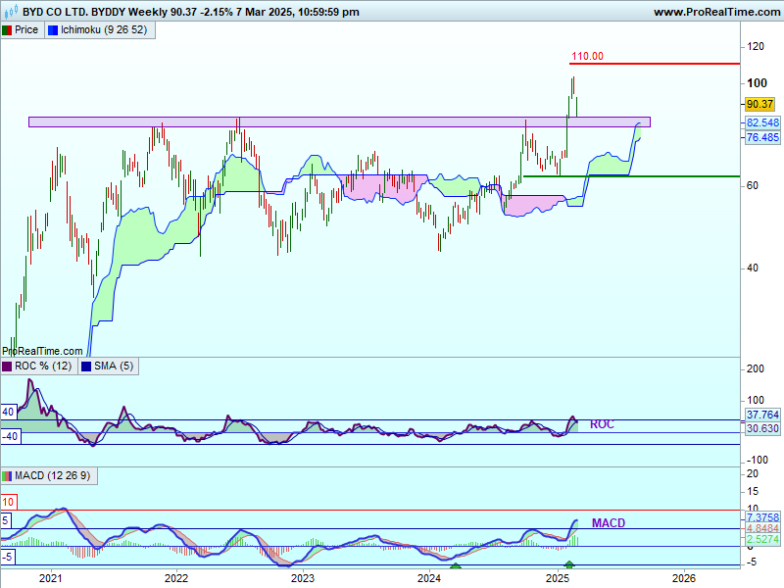Click the ProRealTime.com watermark text
784x588 pixels.
click(x=42, y=350)
